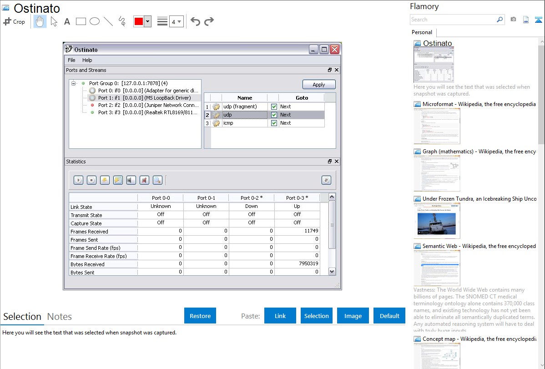This screenshot has height=369, width=545.
Task: Select the straight line tool
Action: [108, 21]
